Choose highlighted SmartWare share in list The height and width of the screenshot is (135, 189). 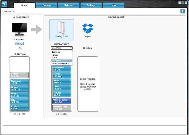point(62,61)
